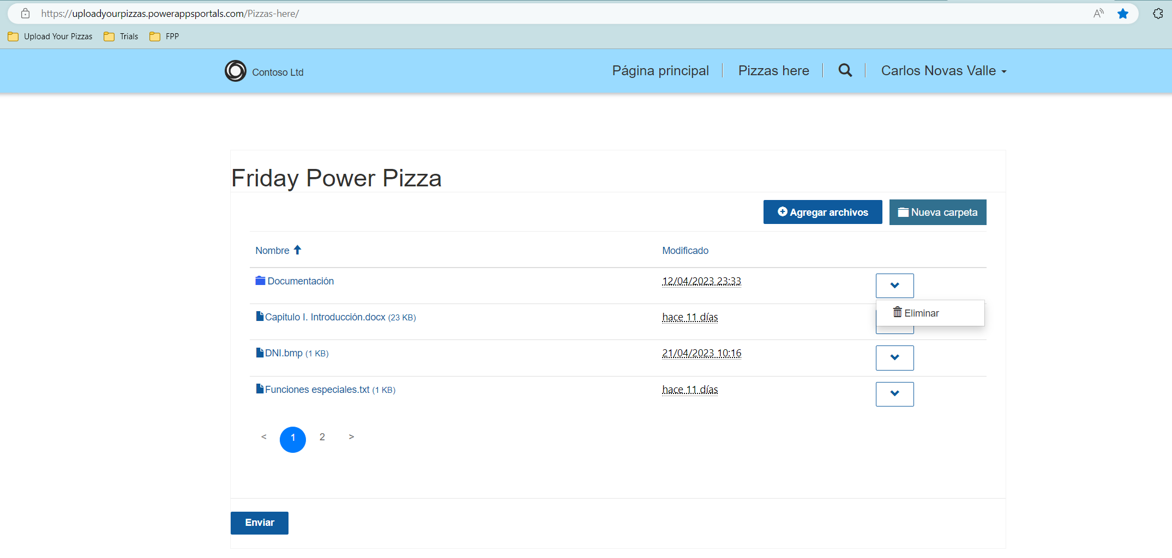Open the search magnifier icon
Viewport: 1172px width, 558px height.
(845, 70)
